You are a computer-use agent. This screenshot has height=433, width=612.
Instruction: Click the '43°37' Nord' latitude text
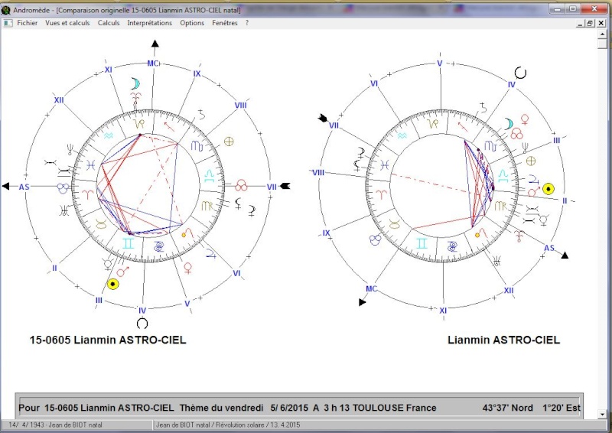point(507,408)
